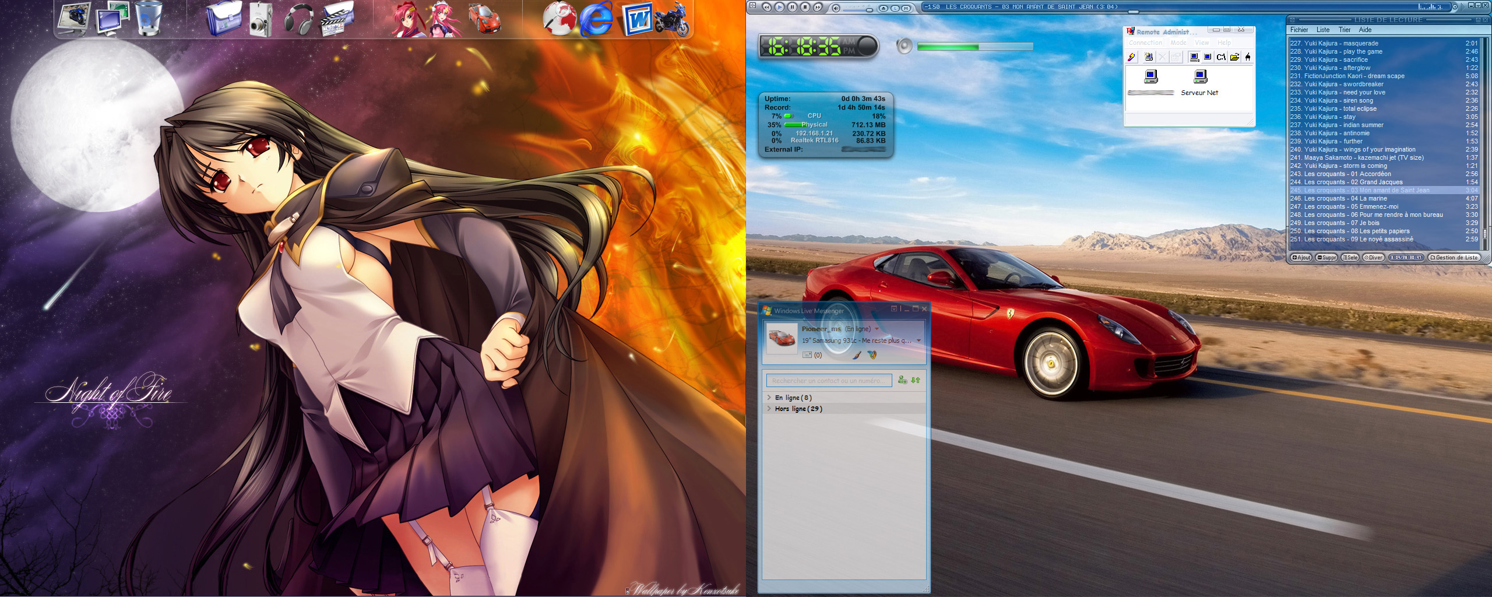Screen dimensions: 1492x597
Task: Click the Suppr button in the playlist
Action: pyautogui.click(x=1326, y=258)
